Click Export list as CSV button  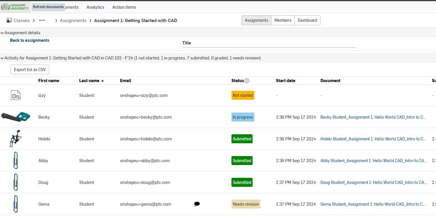(30, 70)
